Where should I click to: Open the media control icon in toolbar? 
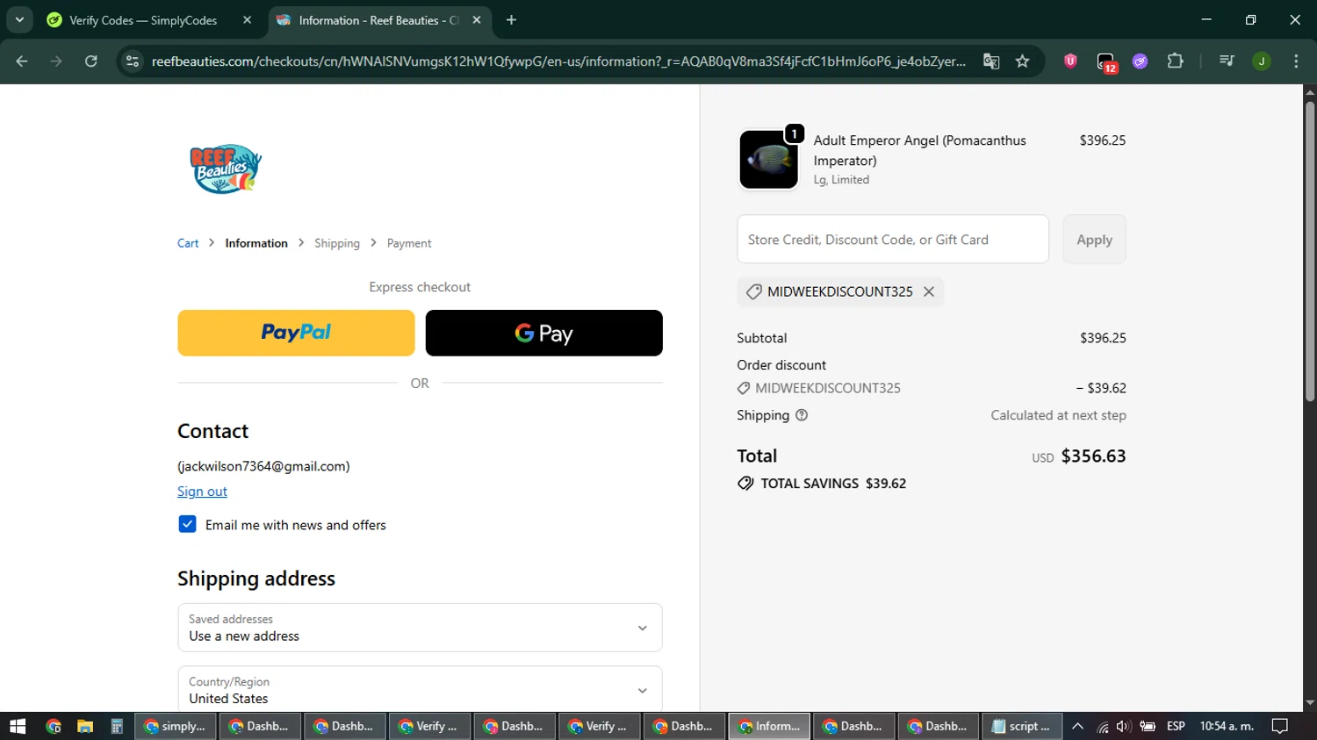tap(1227, 61)
